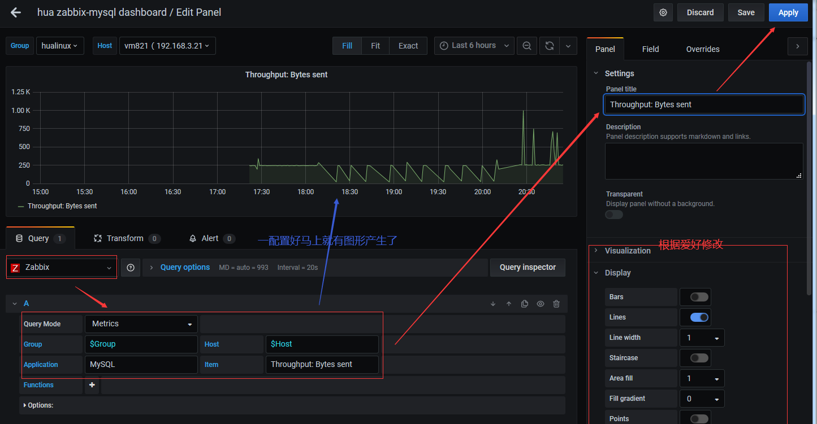Viewport: 817px width, 424px height.
Task: Switch to the Transform tab
Action: [127, 238]
